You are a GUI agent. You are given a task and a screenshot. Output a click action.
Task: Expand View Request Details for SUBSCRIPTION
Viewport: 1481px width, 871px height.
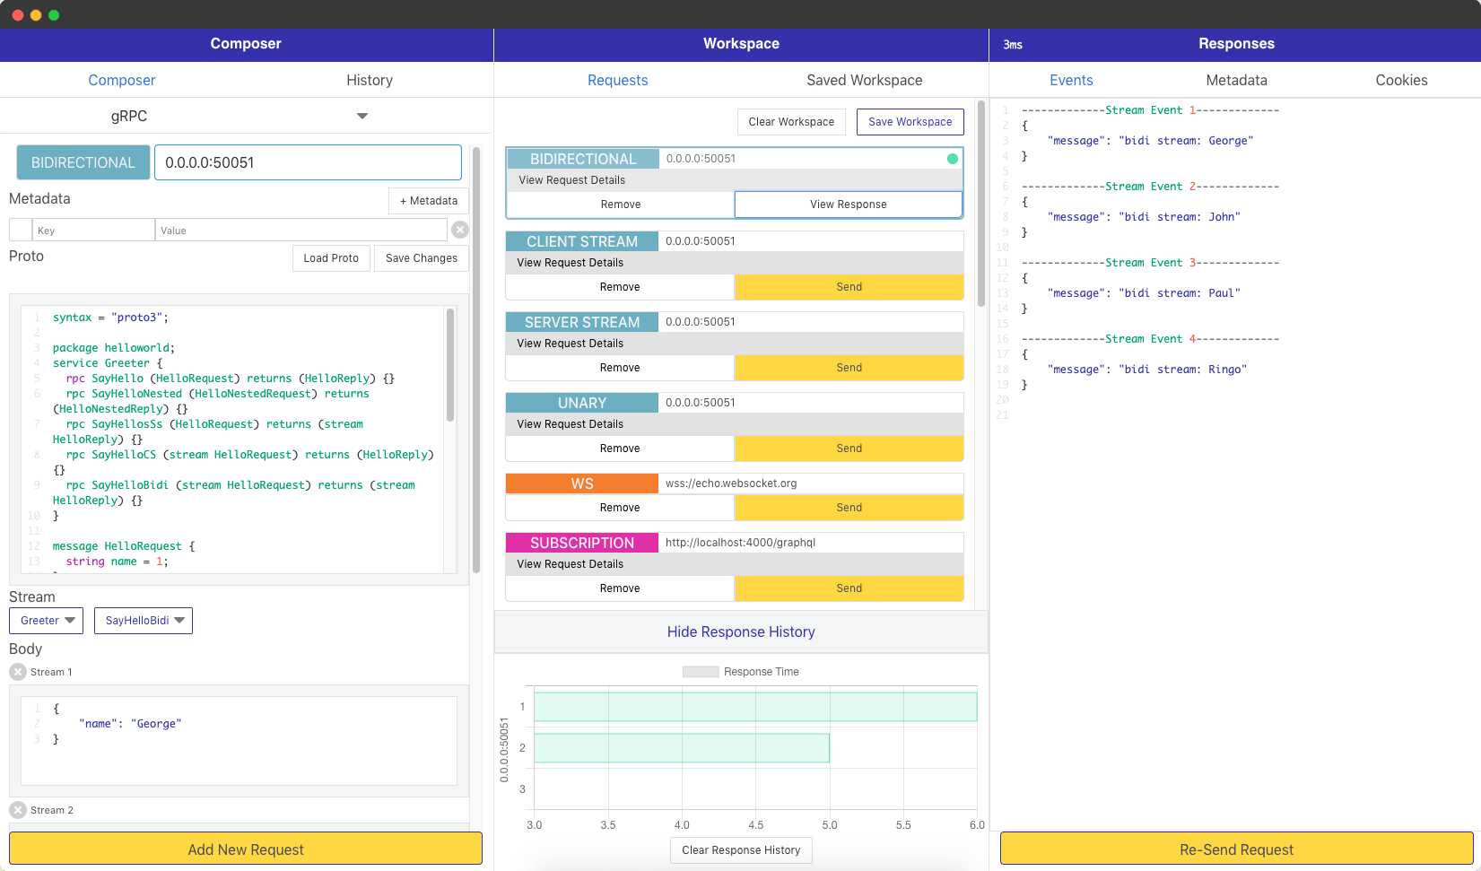735,564
